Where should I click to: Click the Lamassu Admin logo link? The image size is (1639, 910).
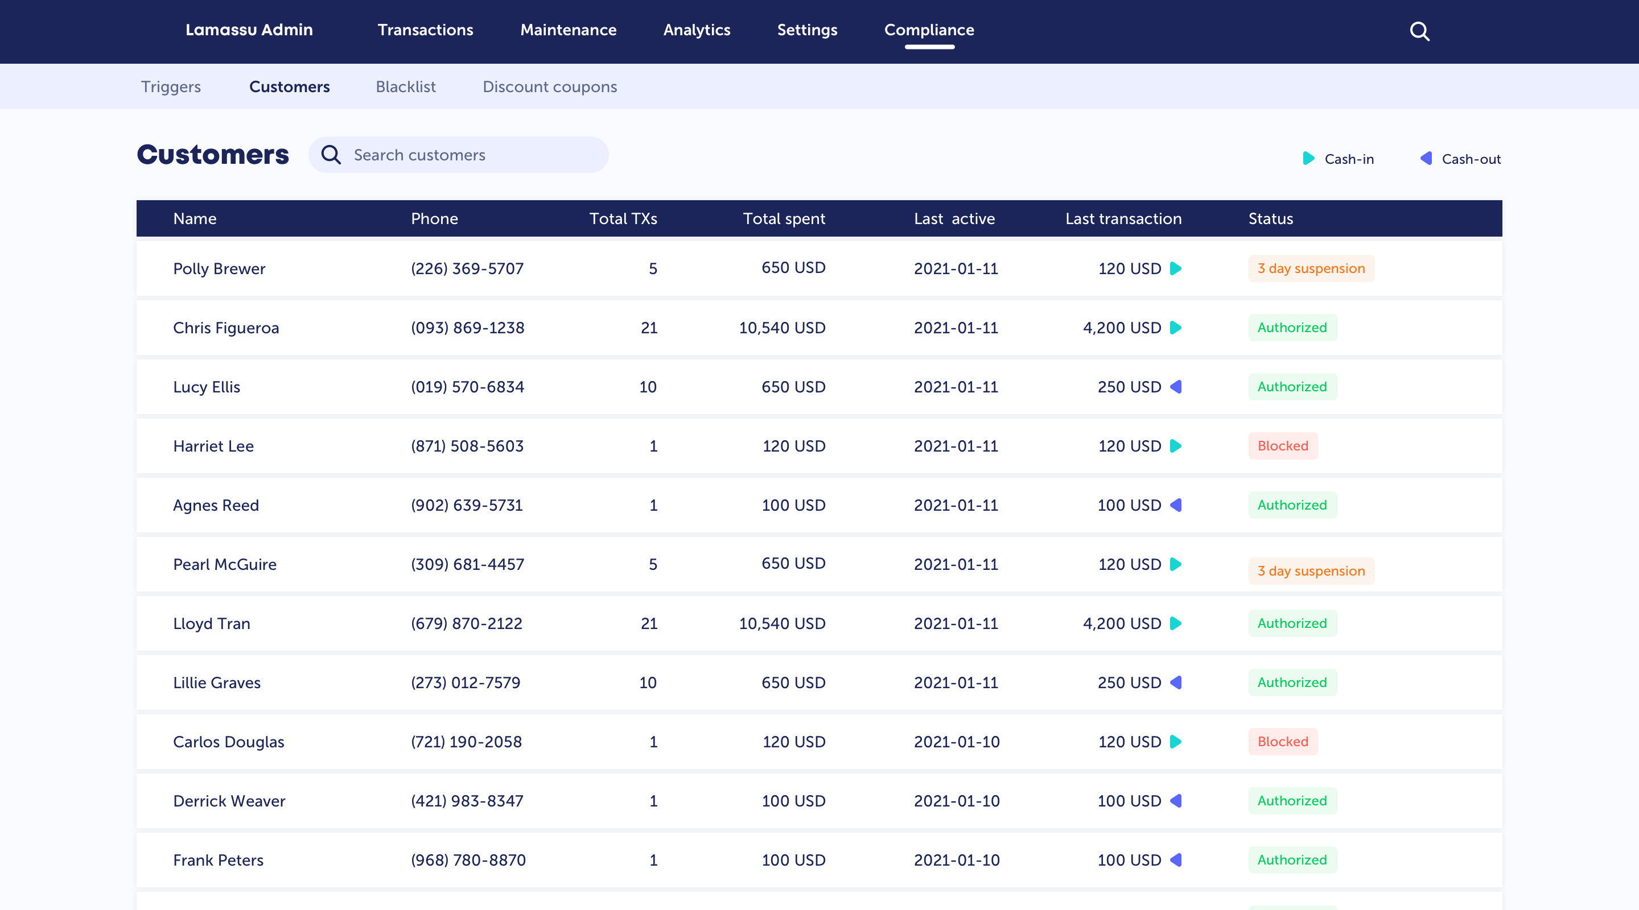point(249,30)
